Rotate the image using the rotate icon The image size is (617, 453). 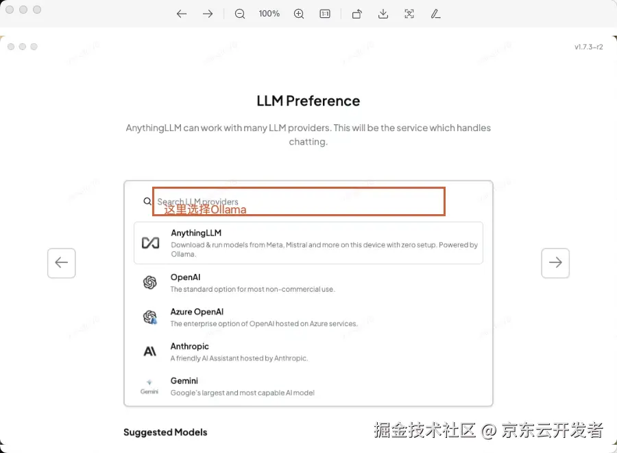click(357, 14)
